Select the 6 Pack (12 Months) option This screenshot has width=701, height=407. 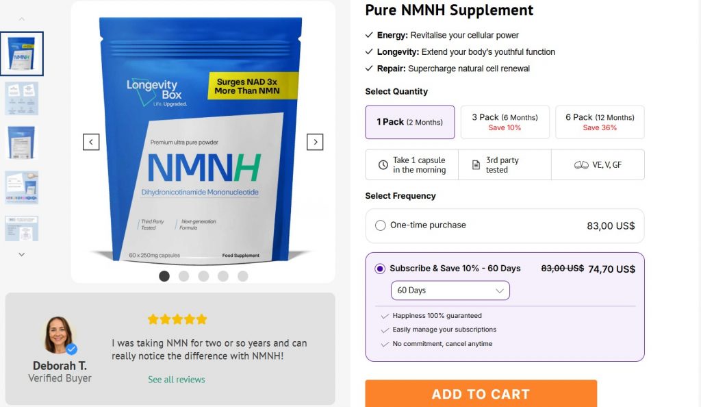pyautogui.click(x=600, y=122)
